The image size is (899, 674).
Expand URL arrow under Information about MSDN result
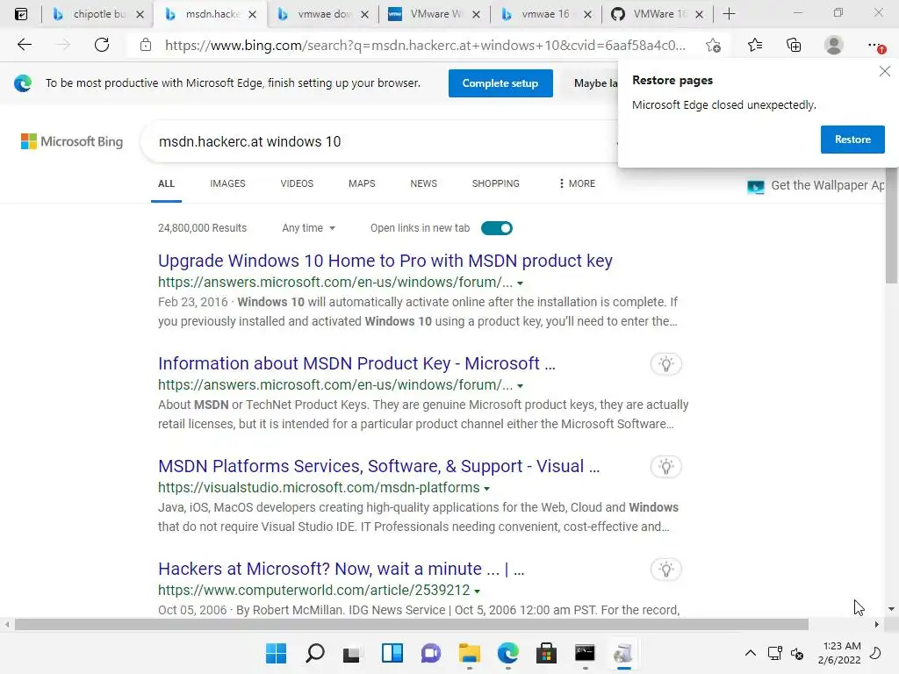point(520,386)
